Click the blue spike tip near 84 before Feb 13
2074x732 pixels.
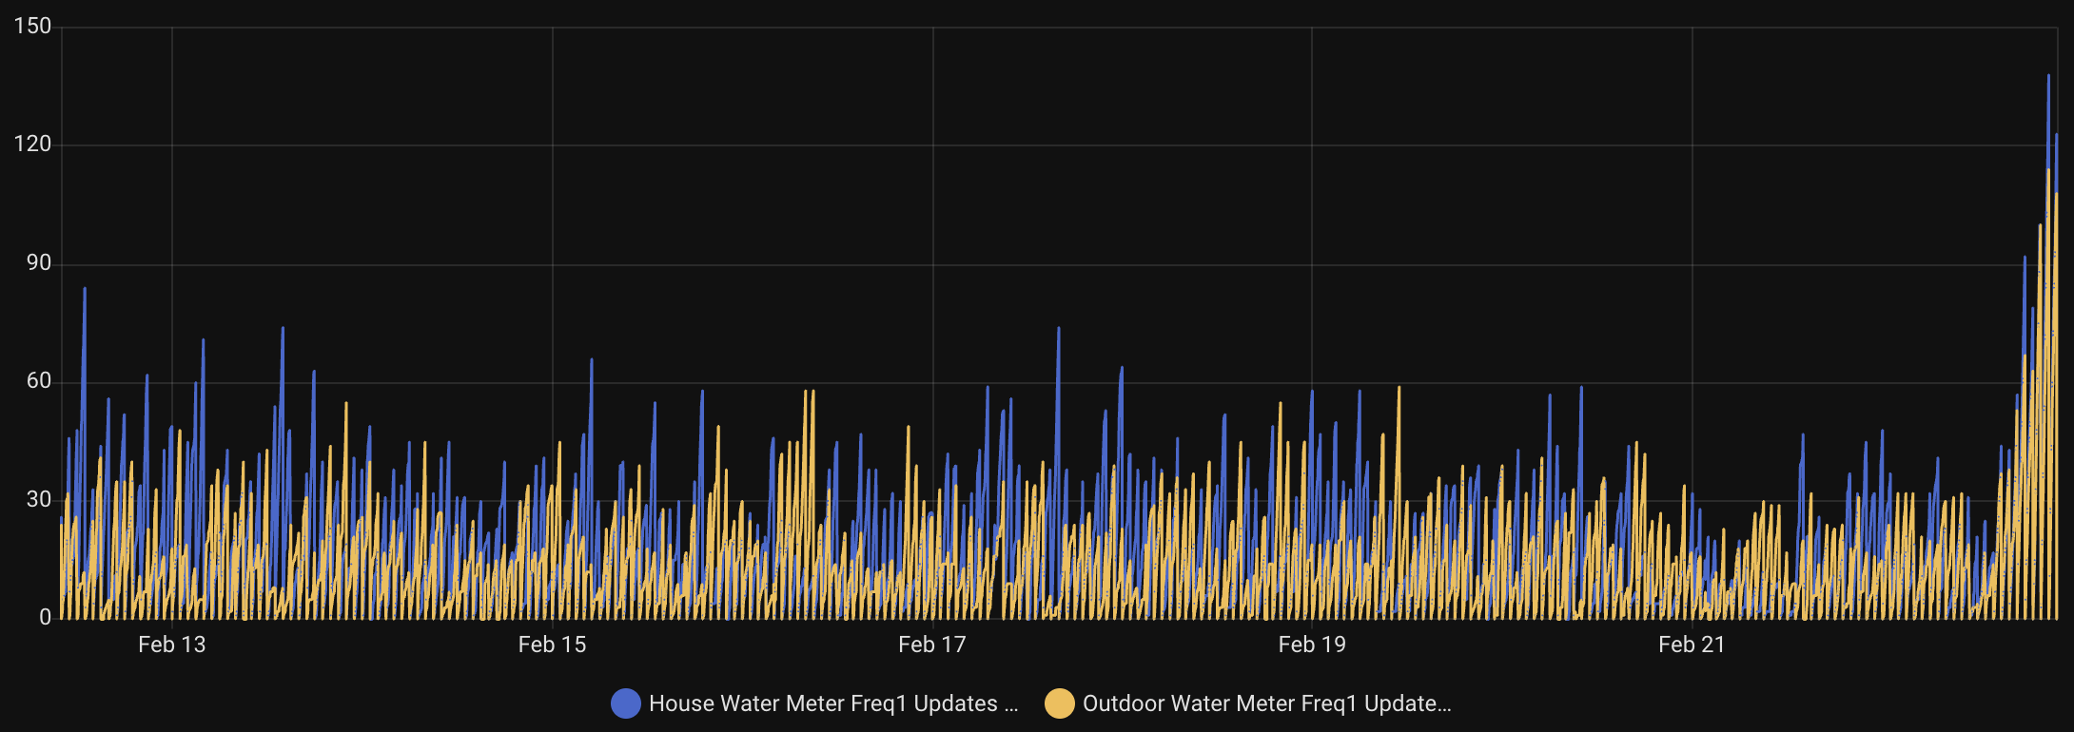pos(85,288)
